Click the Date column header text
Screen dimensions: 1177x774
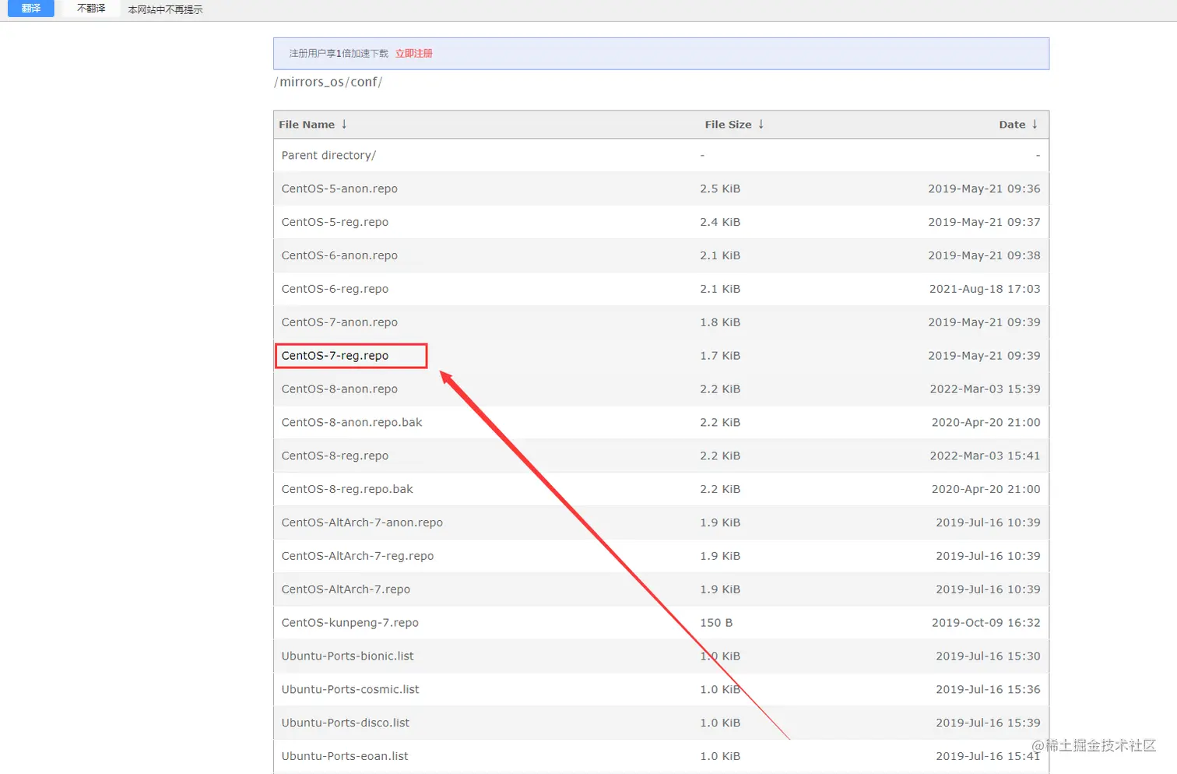click(1012, 125)
